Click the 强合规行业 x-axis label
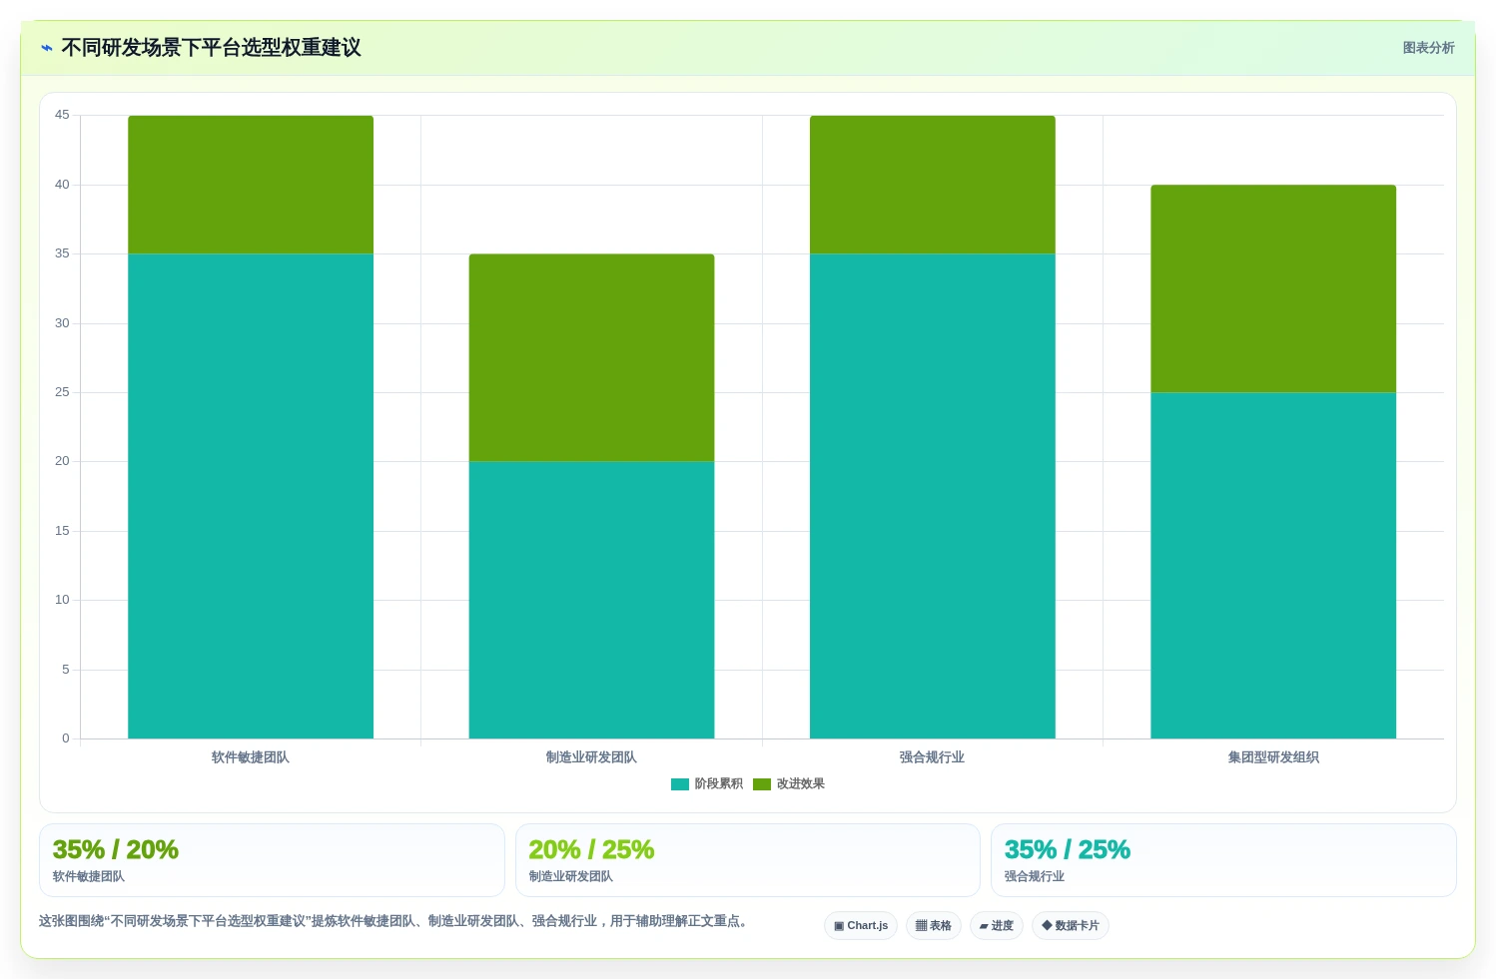1496x979 pixels. coord(932,757)
